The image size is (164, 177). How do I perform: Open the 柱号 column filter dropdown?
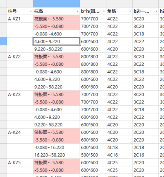point(30,11)
